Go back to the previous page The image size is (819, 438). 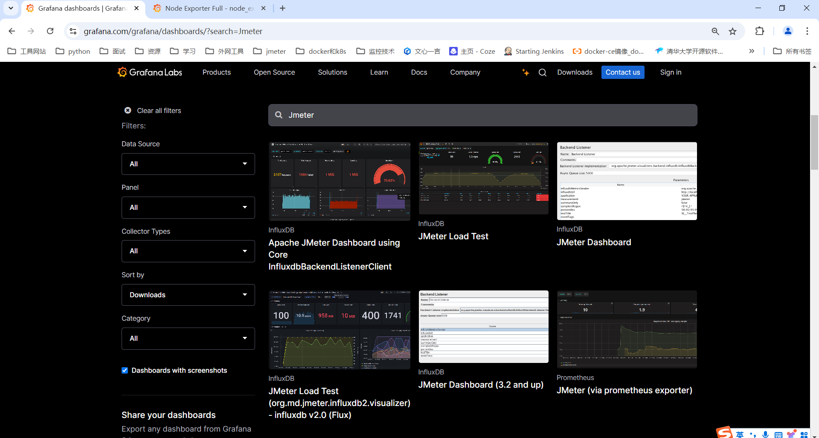[12, 31]
